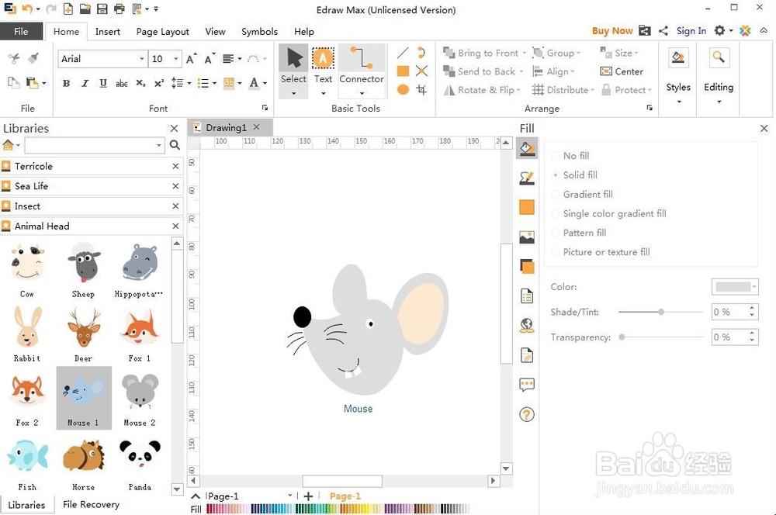The height and width of the screenshot is (515, 776).
Task: Click the Sign In link
Action: point(691,31)
